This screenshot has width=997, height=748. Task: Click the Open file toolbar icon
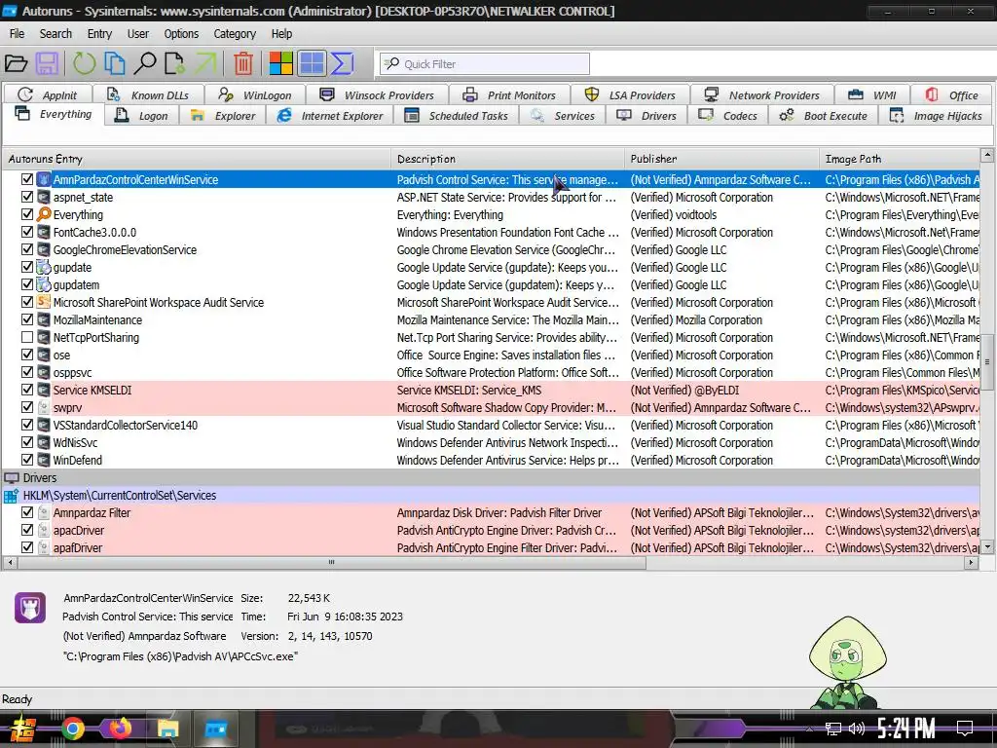point(16,63)
